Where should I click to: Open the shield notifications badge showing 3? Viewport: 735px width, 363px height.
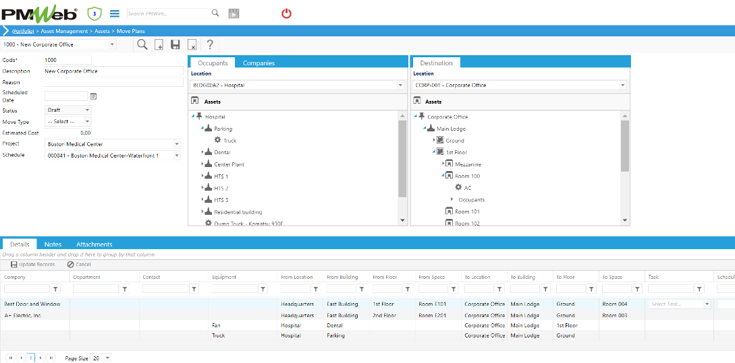coord(95,13)
